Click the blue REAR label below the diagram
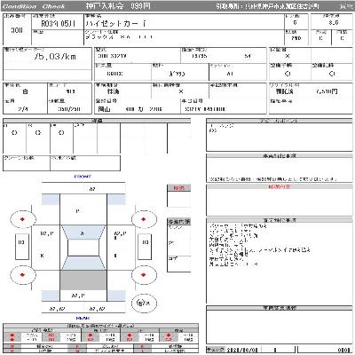This screenshot has height=355, width=355. 83,319
